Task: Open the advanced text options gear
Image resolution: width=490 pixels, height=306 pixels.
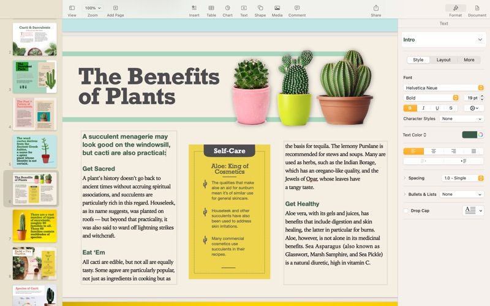Action: (x=474, y=108)
